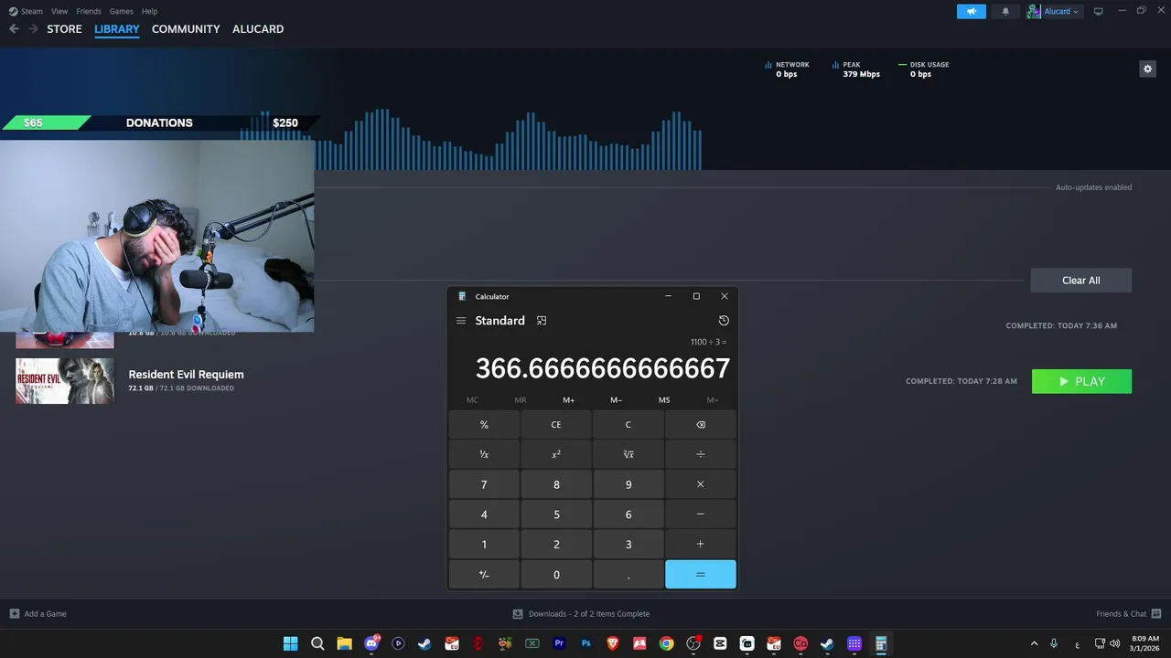Click the square root key
The width and height of the screenshot is (1171, 658).
(x=628, y=454)
